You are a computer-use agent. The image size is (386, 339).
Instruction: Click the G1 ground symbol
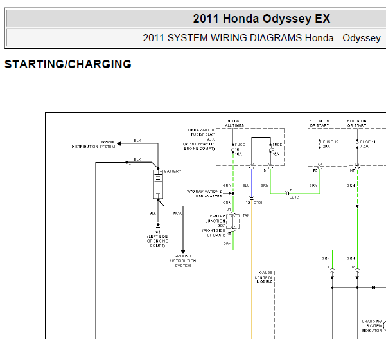(158, 226)
